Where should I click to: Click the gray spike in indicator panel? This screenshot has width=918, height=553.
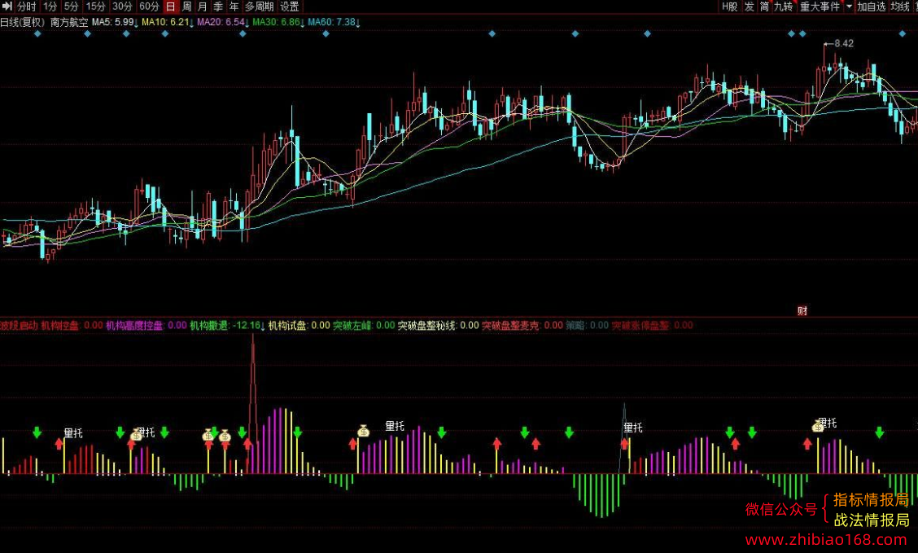624,437
